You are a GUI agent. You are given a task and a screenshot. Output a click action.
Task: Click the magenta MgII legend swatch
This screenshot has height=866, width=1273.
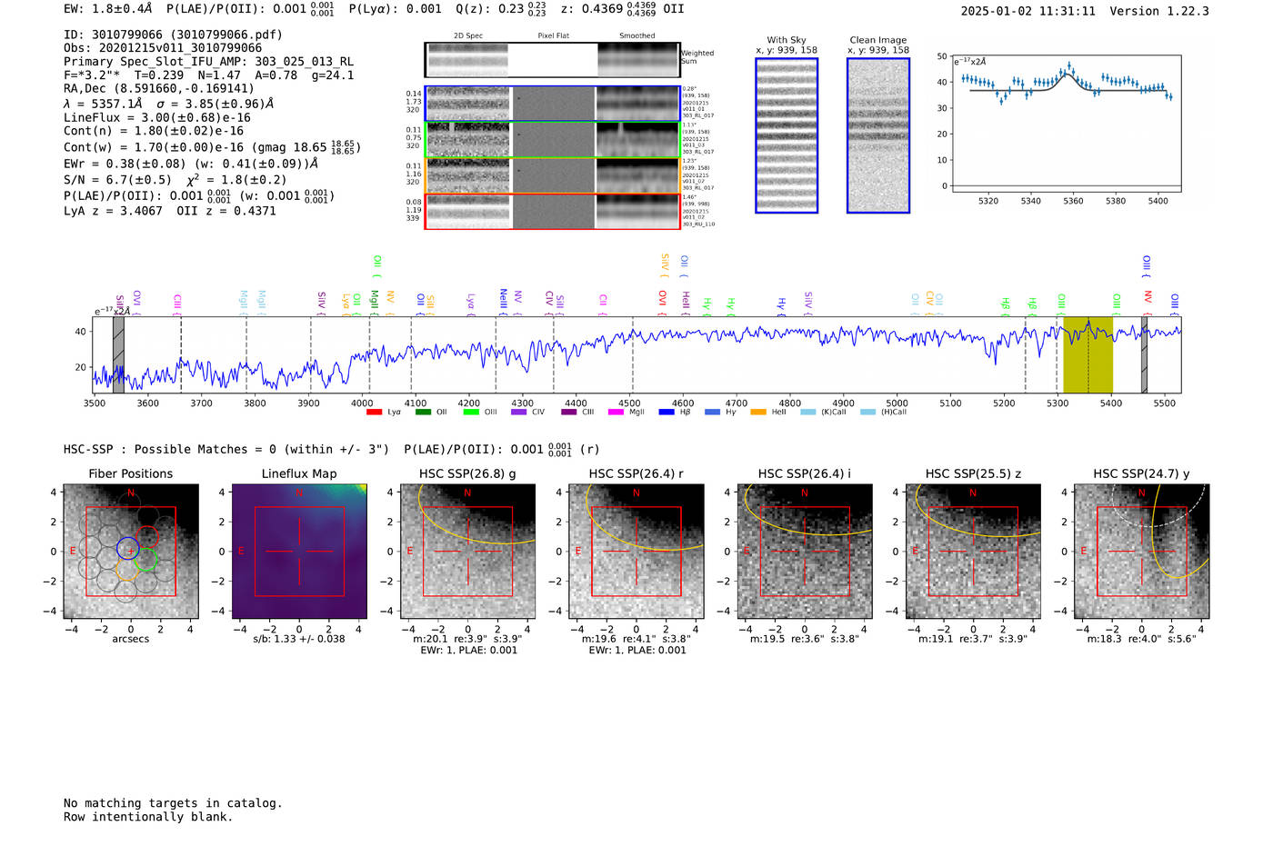point(616,413)
